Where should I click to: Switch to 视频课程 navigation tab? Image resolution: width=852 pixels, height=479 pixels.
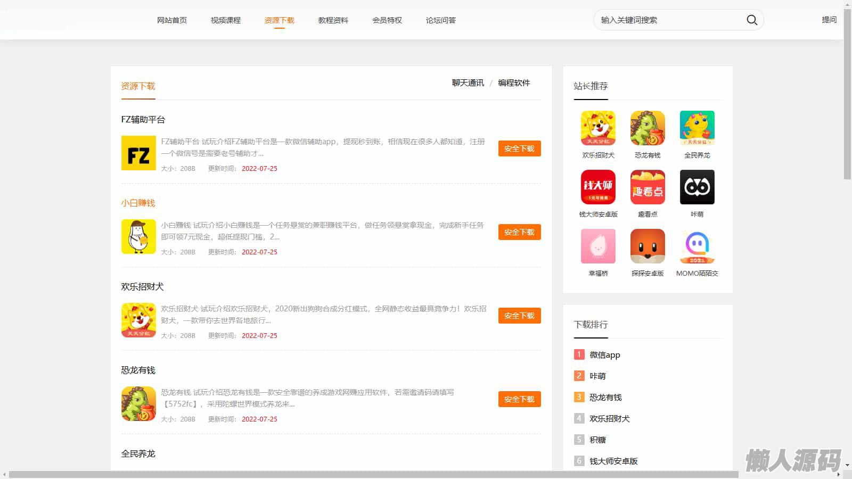pyautogui.click(x=225, y=20)
